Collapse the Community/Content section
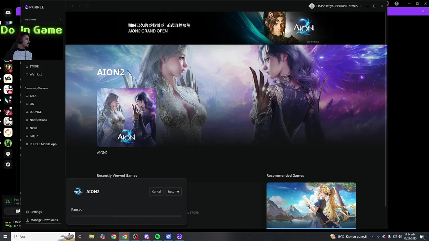Image resolution: width=429 pixels, height=241 pixels. 61,88
